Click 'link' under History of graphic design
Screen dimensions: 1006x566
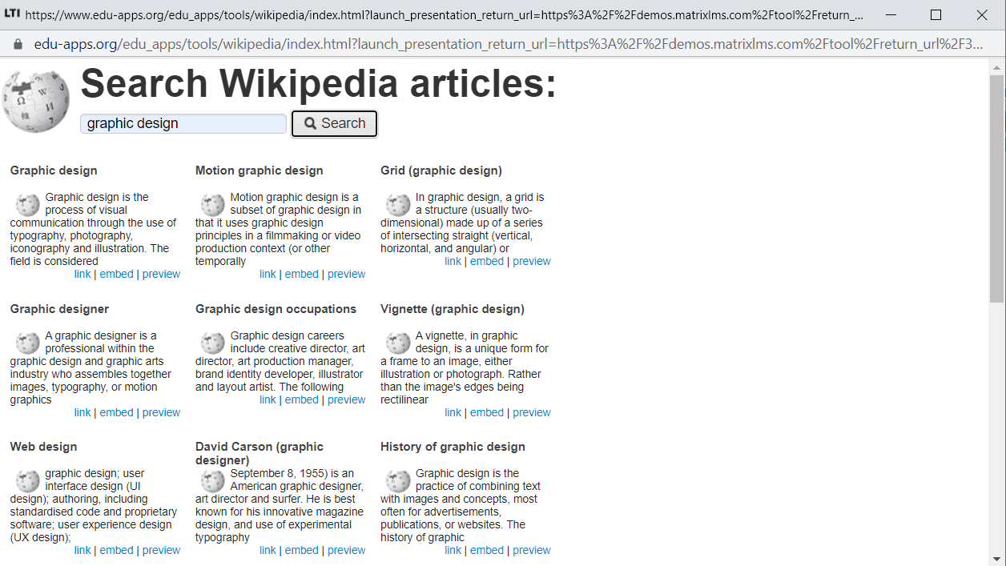click(453, 550)
